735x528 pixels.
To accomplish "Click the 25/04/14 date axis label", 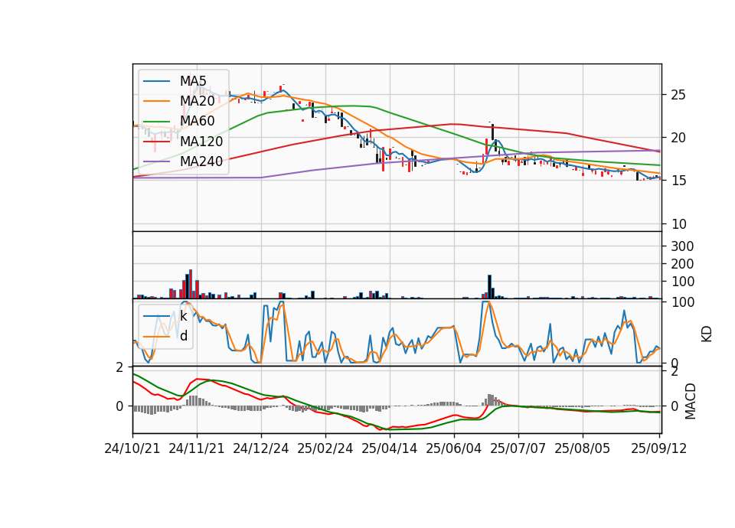I will click(x=389, y=448).
